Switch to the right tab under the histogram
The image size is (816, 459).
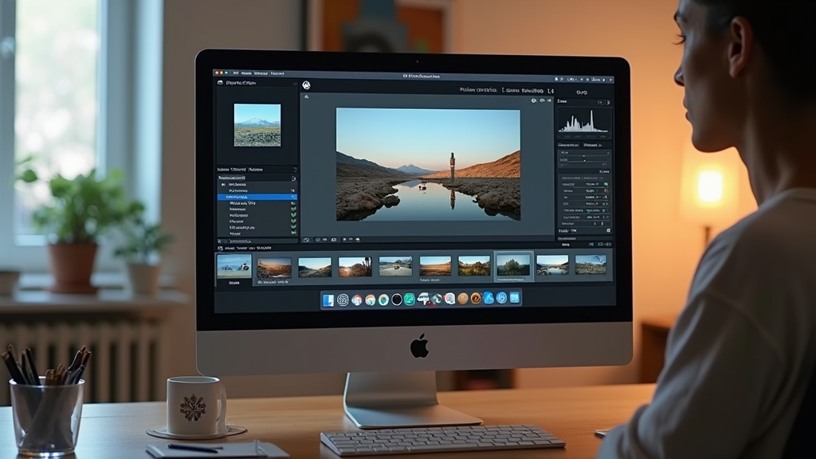point(593,145)
